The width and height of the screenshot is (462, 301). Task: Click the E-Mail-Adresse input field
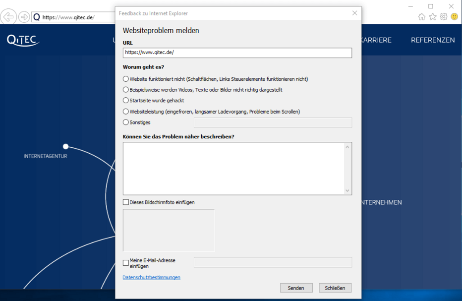pos(273,262)
